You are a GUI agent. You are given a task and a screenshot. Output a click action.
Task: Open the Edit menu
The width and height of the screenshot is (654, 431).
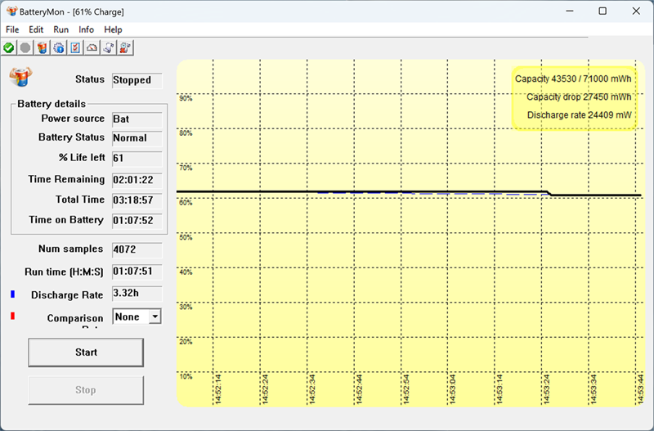point(36,29)
